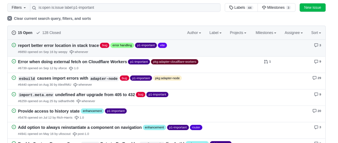This screenshot has height=143, width=338.
Task: Click open-issue icon for issue #5478
Action: pos(14,110)
